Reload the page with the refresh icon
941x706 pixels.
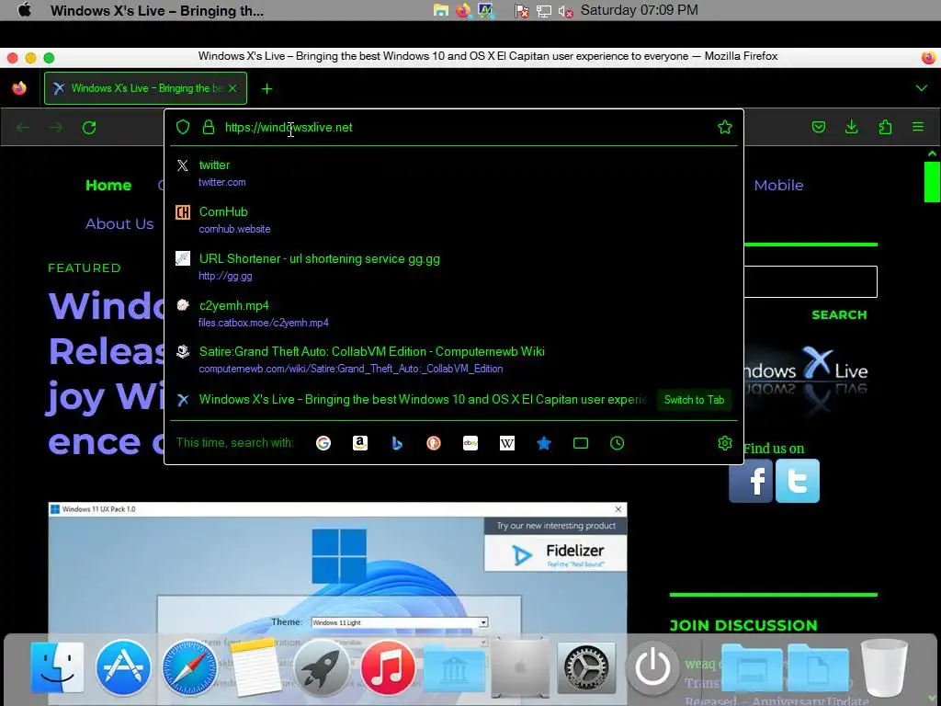pyautogui.click(x=89, y=127)
